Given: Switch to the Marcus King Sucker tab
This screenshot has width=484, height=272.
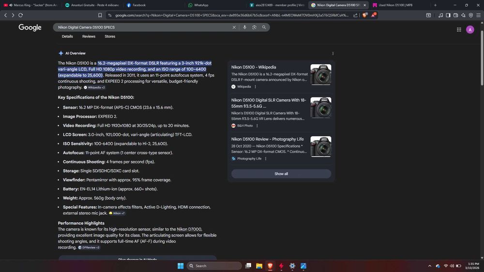Looking at the screenshot, I should pyautogui.click(x=30, y=5).
